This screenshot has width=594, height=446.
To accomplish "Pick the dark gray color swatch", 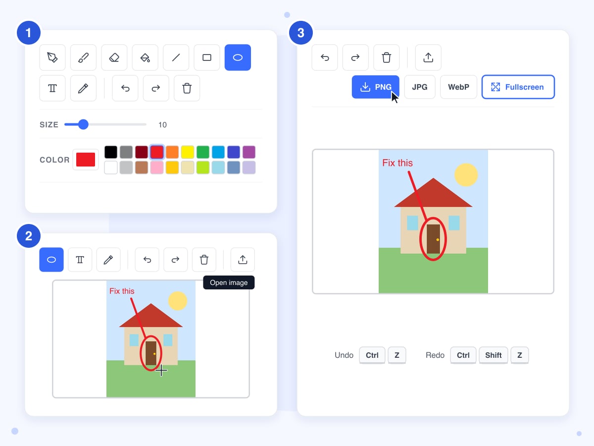I will 126,152.
